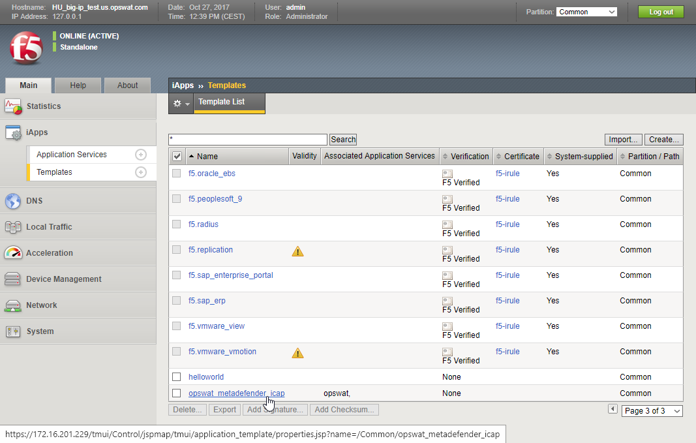Open the gear settings dropdown menu

(x=181, y=104)
